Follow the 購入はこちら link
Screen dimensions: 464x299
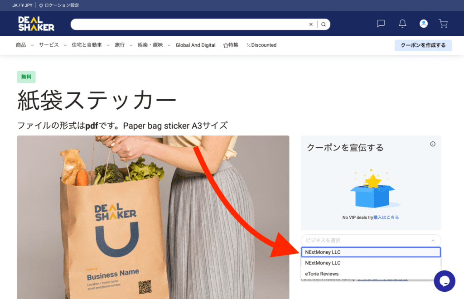pos(386,217)
